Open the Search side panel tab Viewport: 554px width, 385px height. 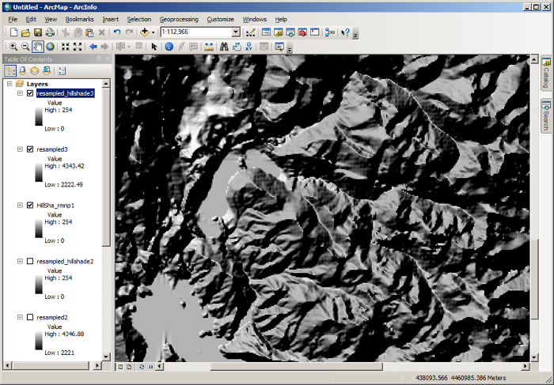click(x=546, y=115)
